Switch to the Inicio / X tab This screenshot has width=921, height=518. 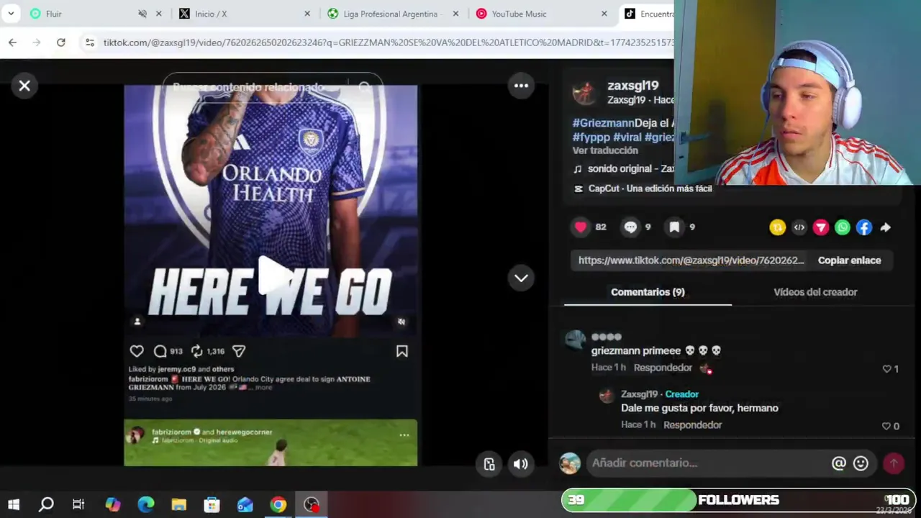coord(237,14)
